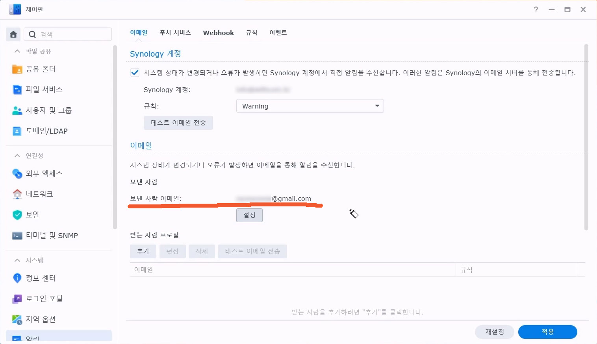Viewport: 597px width, 344px height.
Task: Select User & Group (사용자 및 그룹) icon
Action: point(17,110)
